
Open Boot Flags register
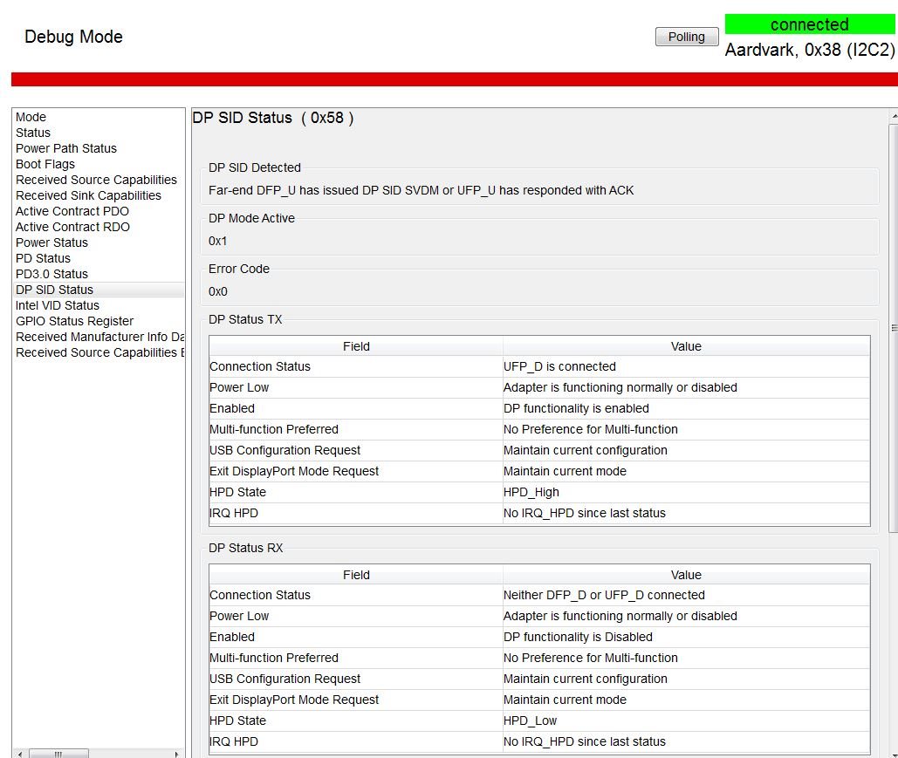[45, 164]
